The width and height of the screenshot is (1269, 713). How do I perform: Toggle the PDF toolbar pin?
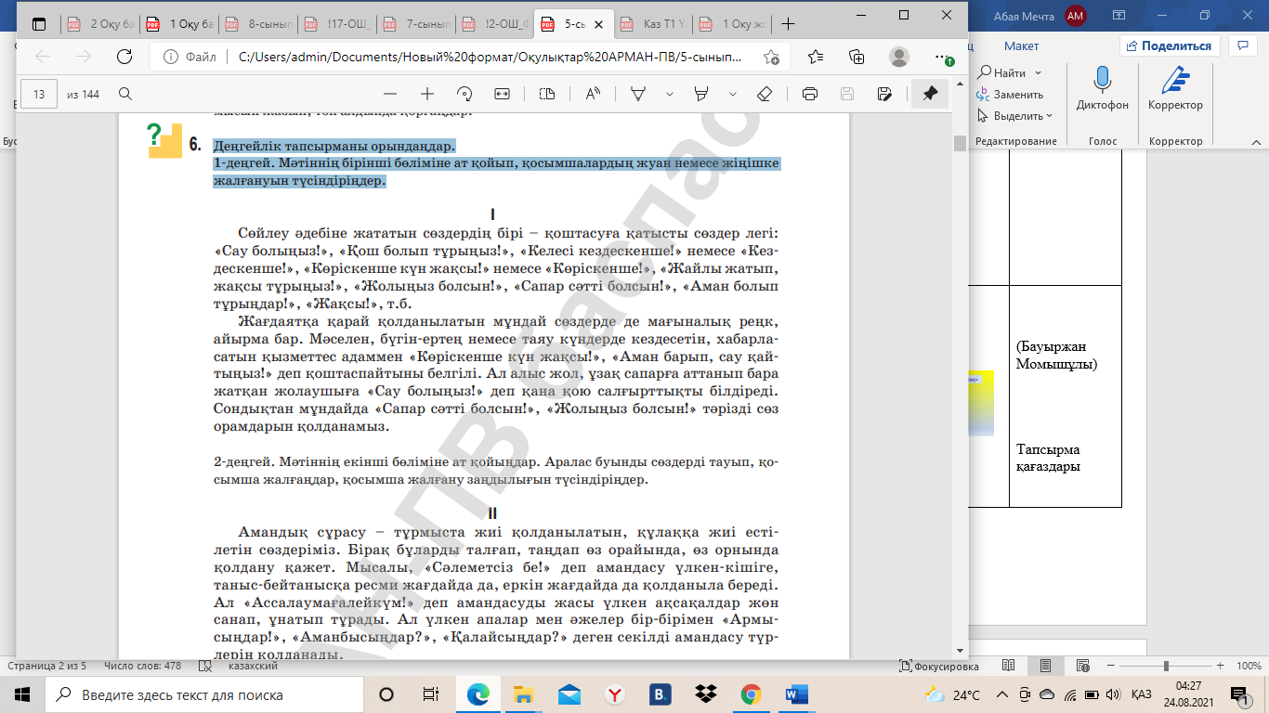pyautogui.click(x=930, y=94)
